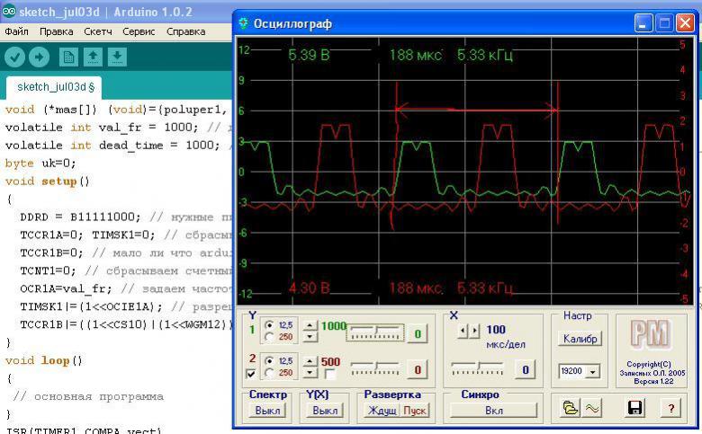Image resolution: width=702 pixels, height=434 pixels.
Task: Click the Open sketch up-arrow icon
Action: point(93,58)
